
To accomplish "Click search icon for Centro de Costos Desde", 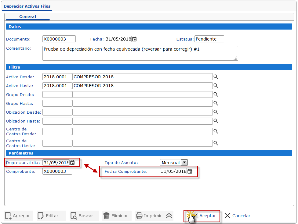I will pyautogui.click(x=216, y=131).
